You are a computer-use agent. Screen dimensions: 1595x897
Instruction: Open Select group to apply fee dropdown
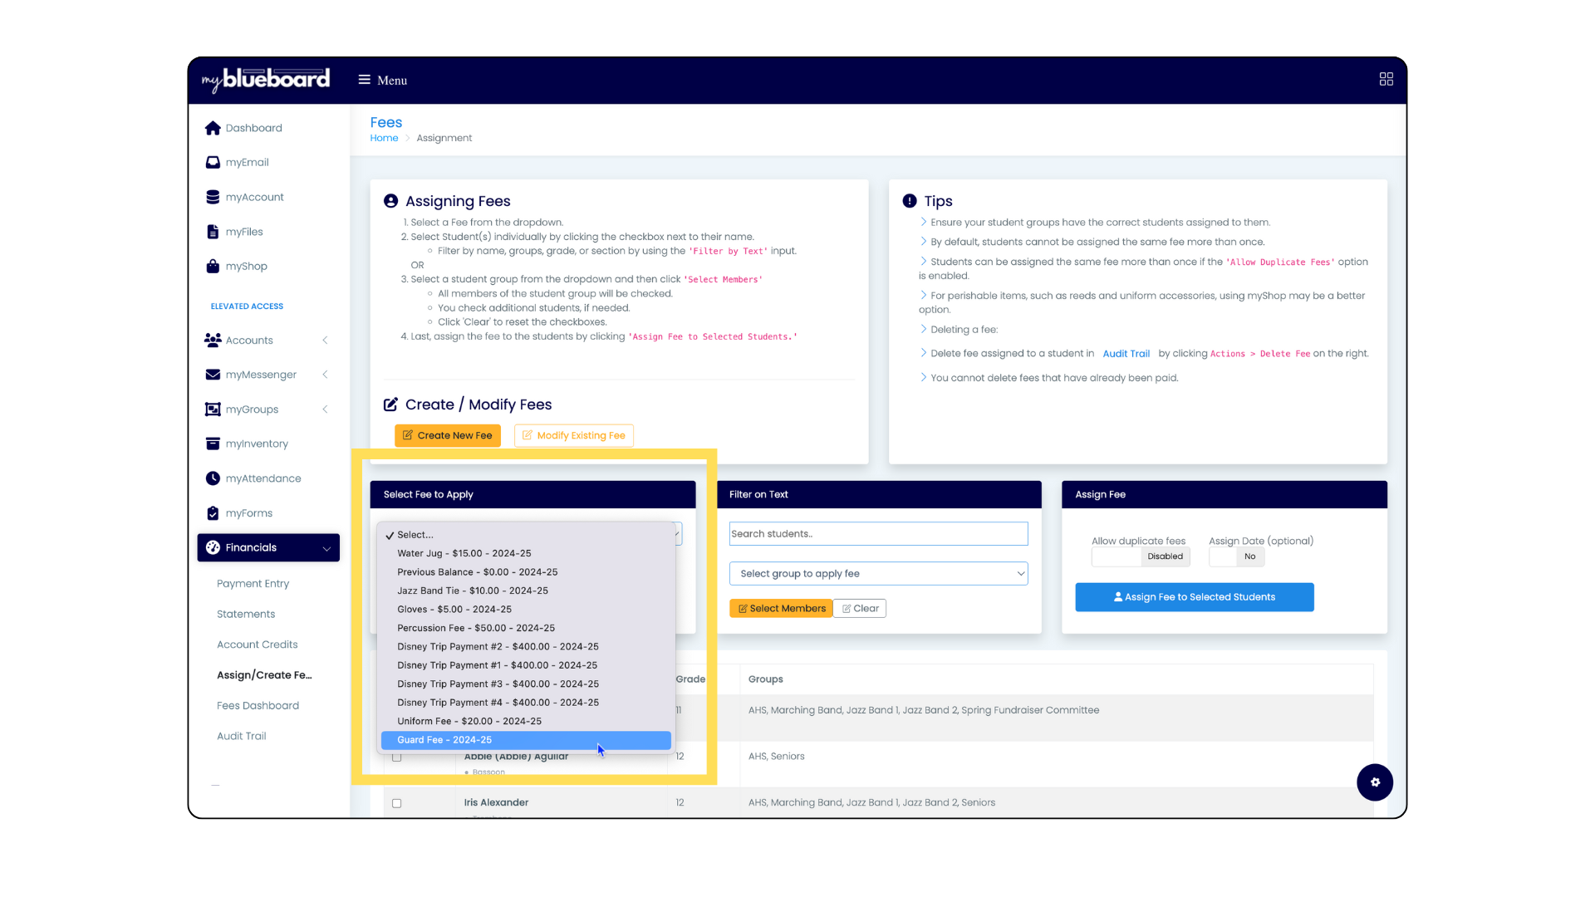pos(878,574)
